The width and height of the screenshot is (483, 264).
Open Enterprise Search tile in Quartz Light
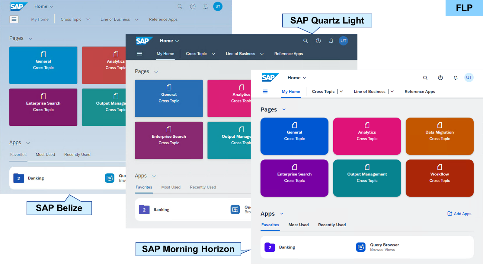tap(169, 140)
